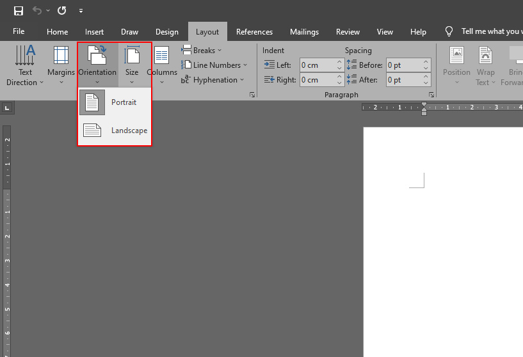
Task: Open the Hyphenation dropdown
Action: (213, 80)
